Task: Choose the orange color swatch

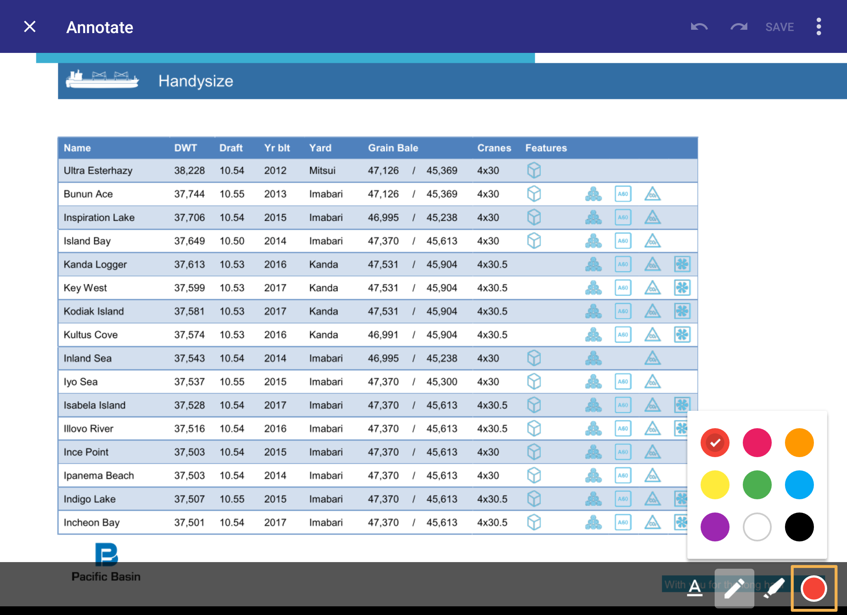Action: 799,443
